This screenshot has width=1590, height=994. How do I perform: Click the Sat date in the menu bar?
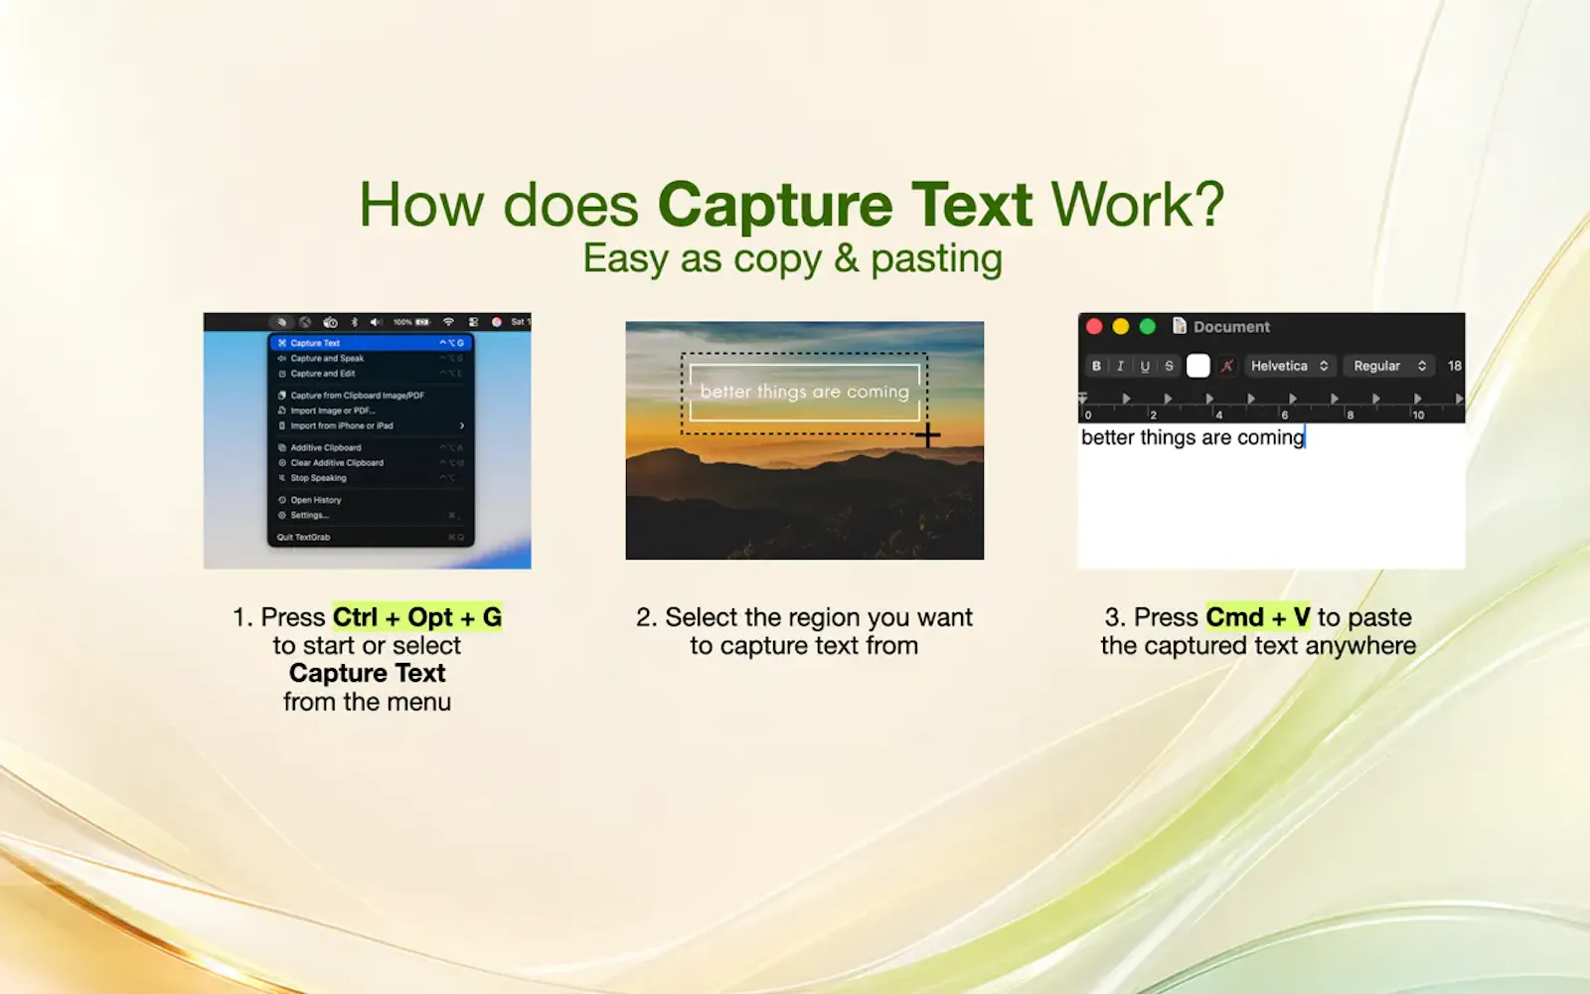coord(520,322)
